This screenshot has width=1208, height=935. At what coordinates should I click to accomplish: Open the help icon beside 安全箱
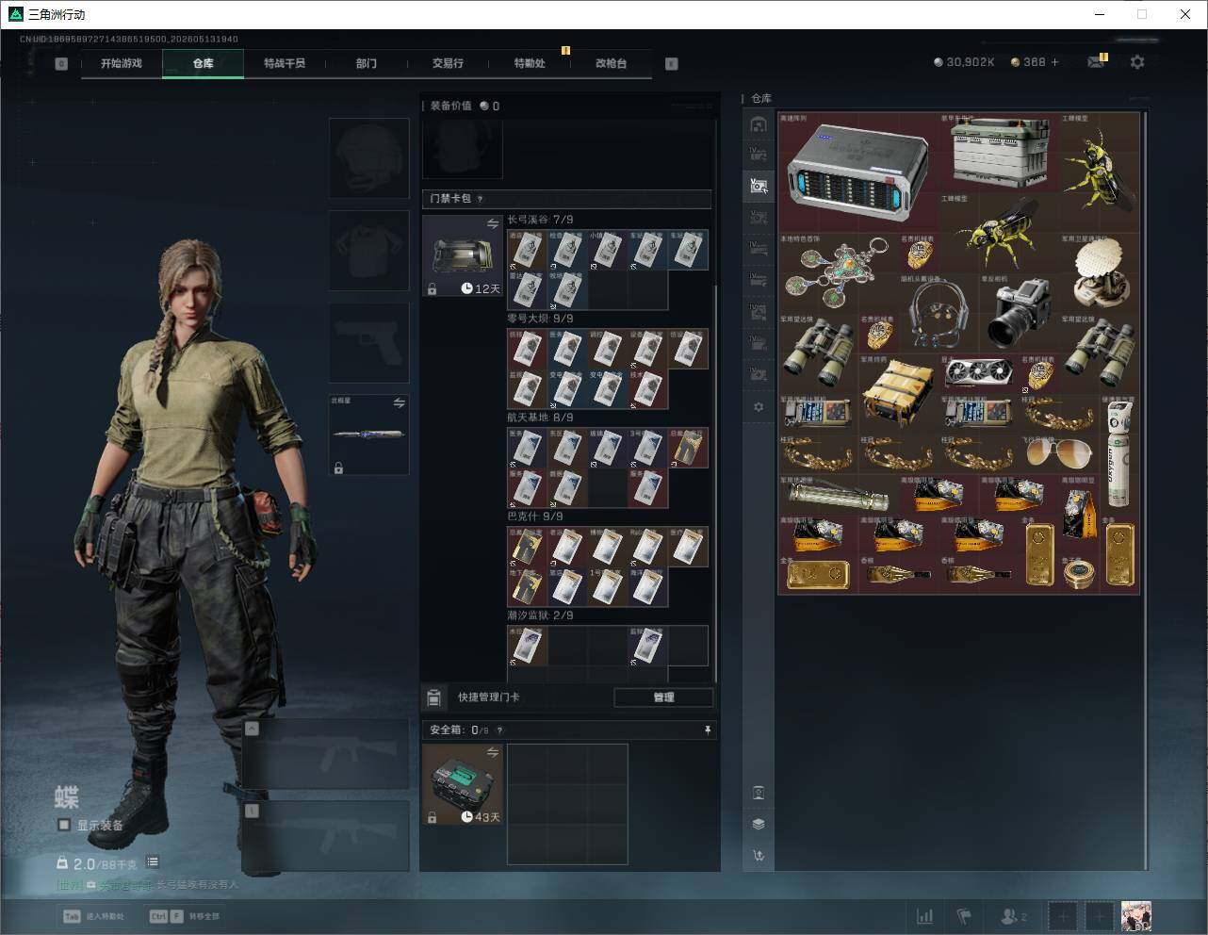[499, 730]
